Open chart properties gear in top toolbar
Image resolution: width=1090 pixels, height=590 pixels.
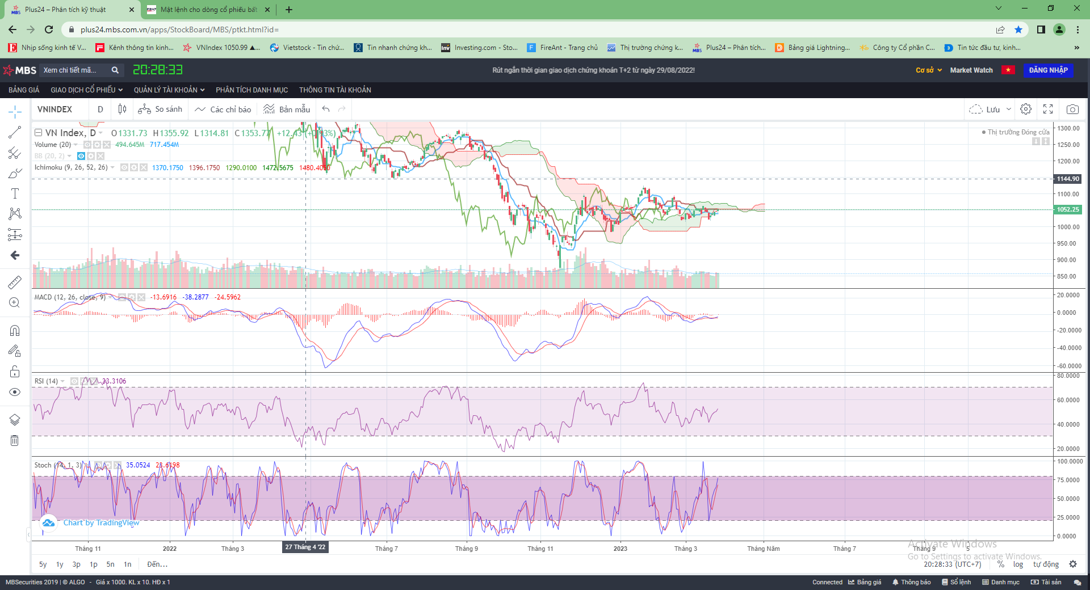[1025, 109]
